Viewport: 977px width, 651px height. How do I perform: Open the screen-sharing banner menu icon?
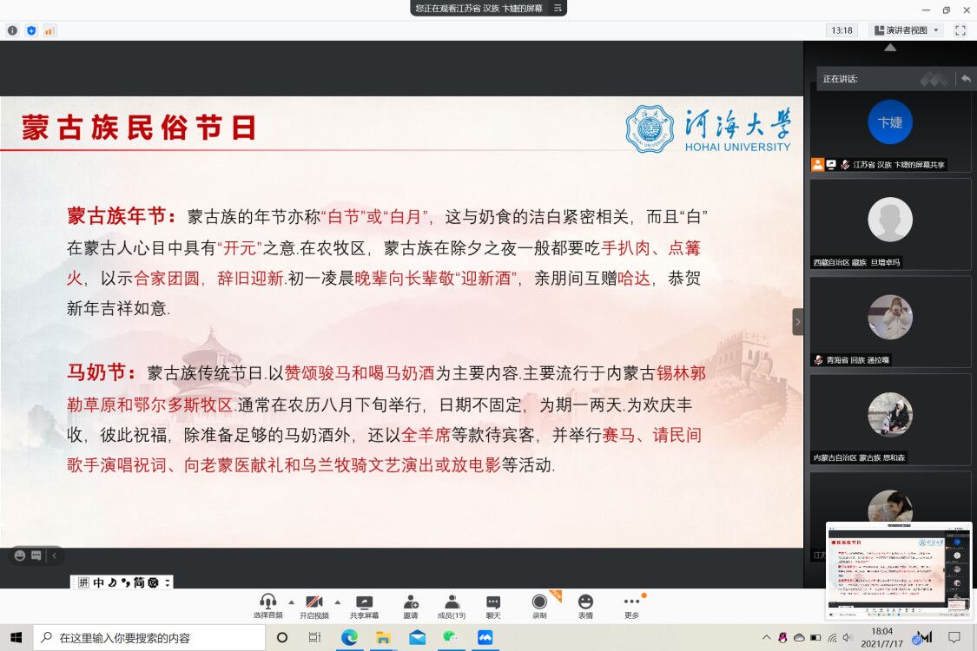pos(558,8)
